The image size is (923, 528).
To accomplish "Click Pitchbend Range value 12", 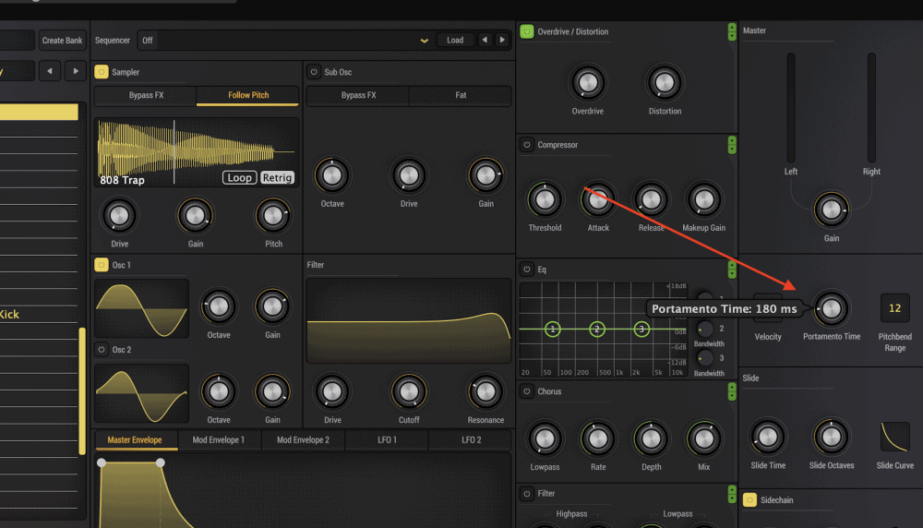I will (894, 308).
